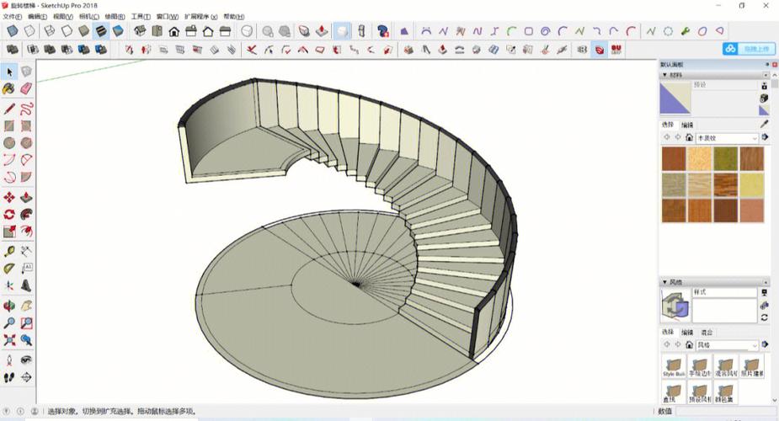This screenshot has height=421, width=779.
Task: Select the first wood material swatch
Action: [673, 158]
